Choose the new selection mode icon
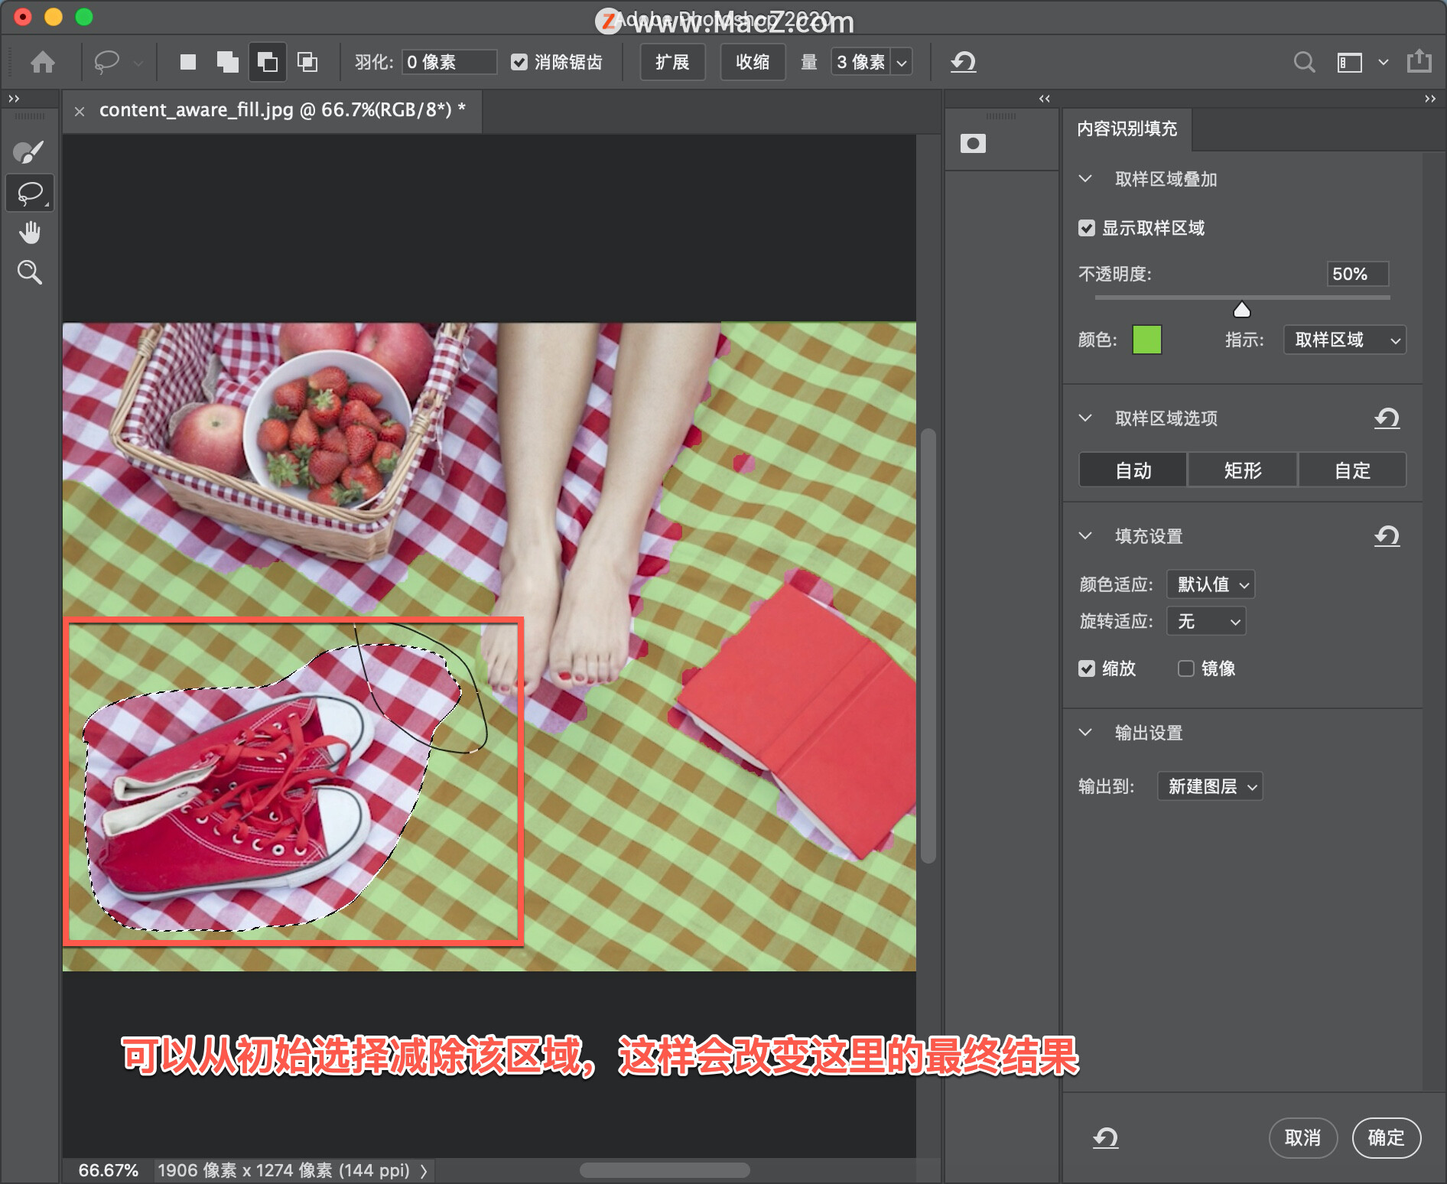Viewport: 1447px width, 1184px height. tap(188, 62)
